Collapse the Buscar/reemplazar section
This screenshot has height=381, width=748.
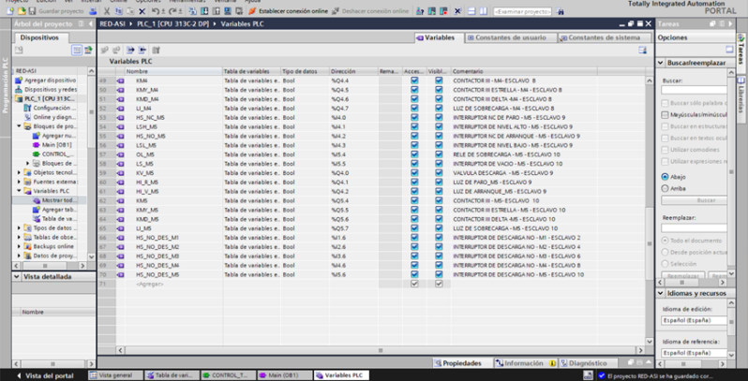point(661,63)
